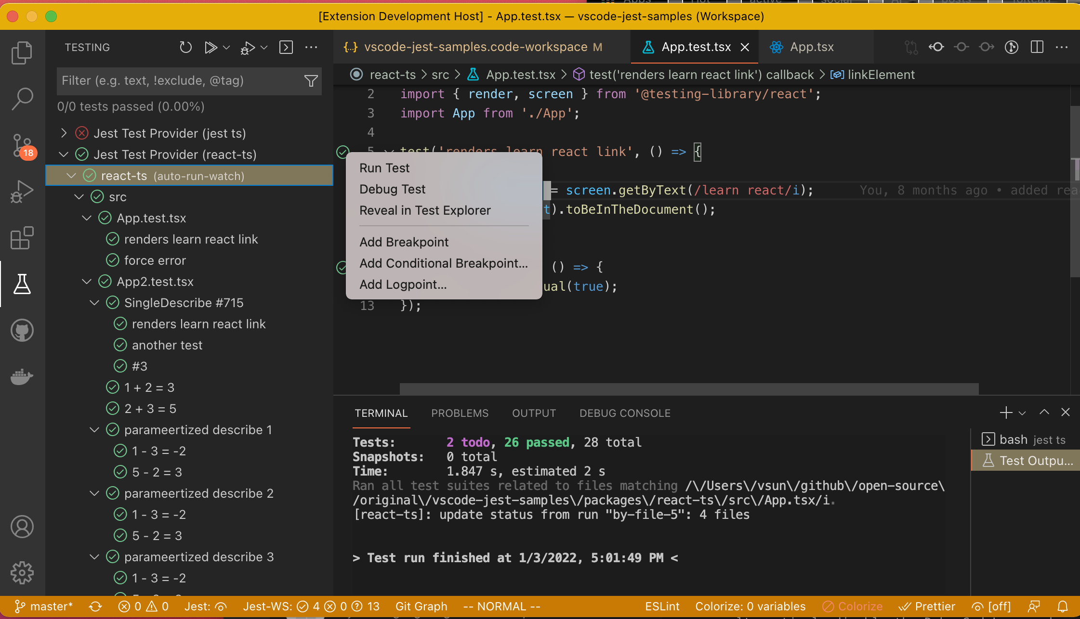This screenshot has height=619, width=1080.
Task: Toggle Colorize in the status bar
Action: pos(853,606)
